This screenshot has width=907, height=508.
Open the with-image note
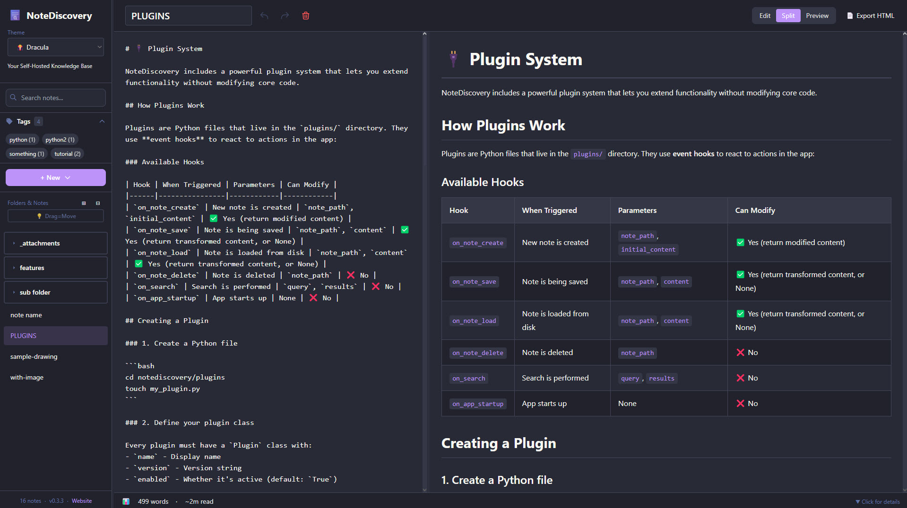coord(56,377)
